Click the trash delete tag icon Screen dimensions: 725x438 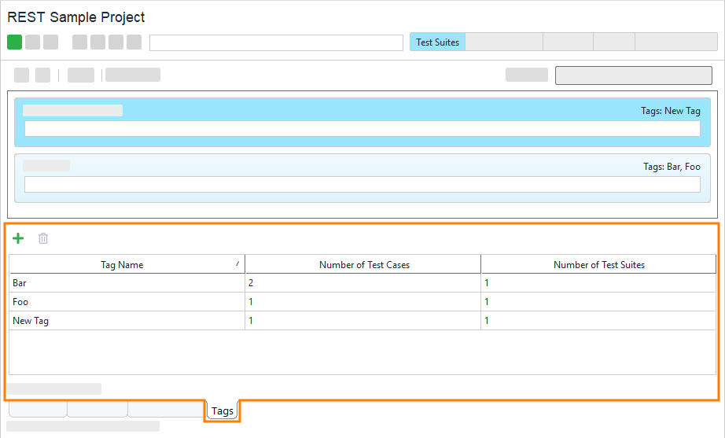click(43, 238)
